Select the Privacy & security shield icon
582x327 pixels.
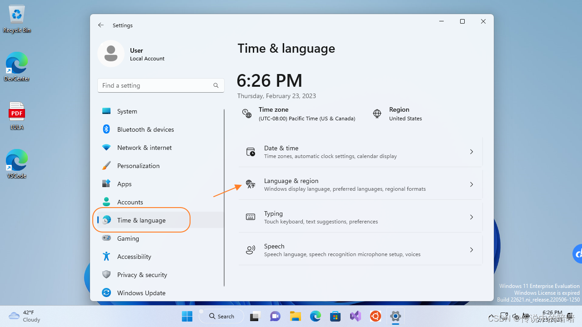106,275
